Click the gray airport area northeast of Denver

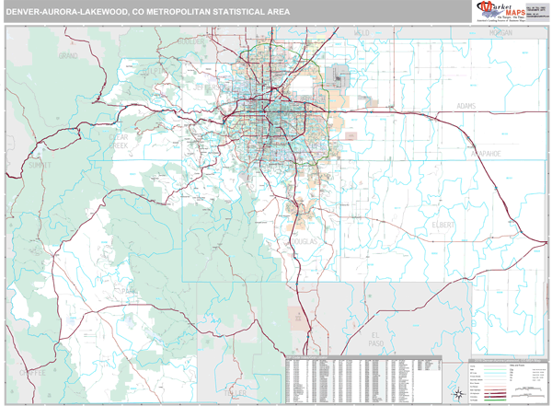pyautogui.click(x=338, y=76)
